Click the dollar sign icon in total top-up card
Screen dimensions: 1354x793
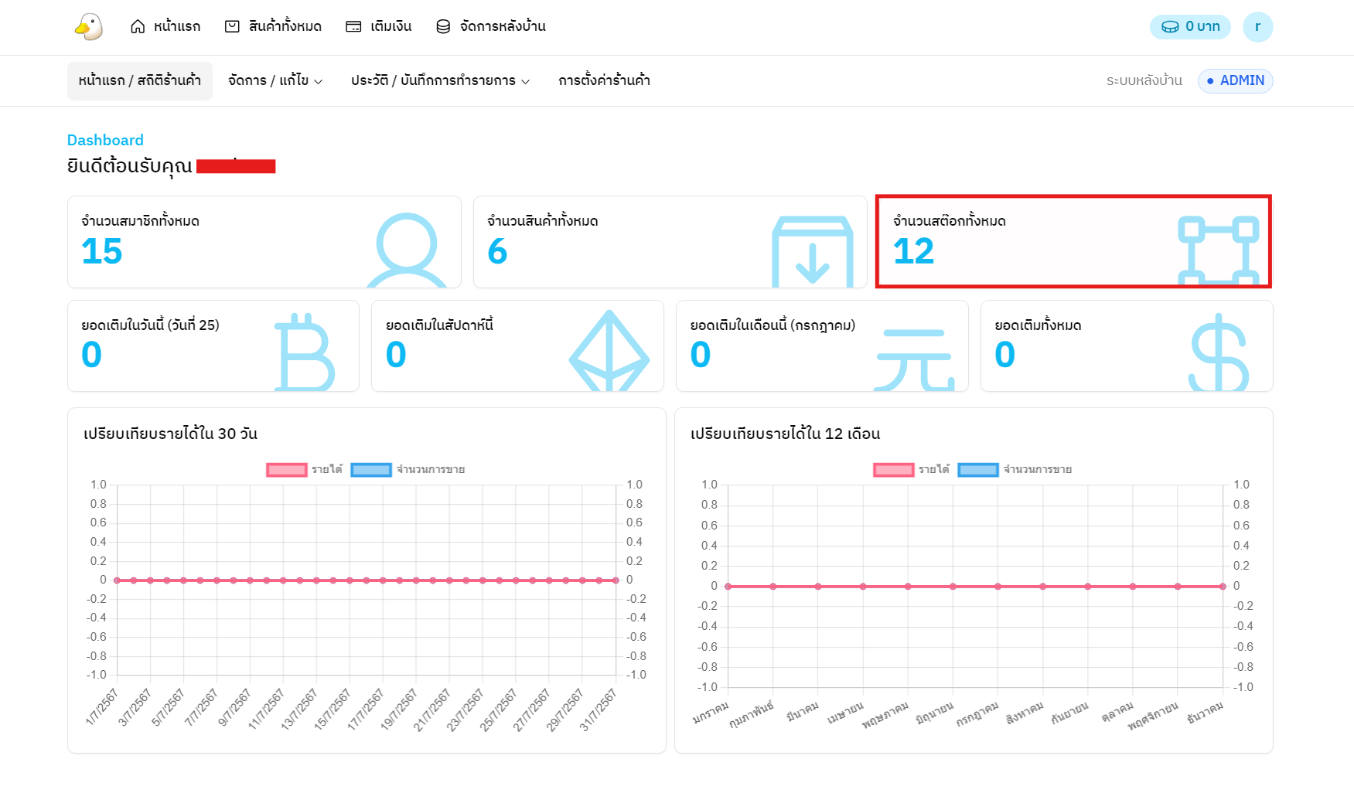(x=1219, y=352)
